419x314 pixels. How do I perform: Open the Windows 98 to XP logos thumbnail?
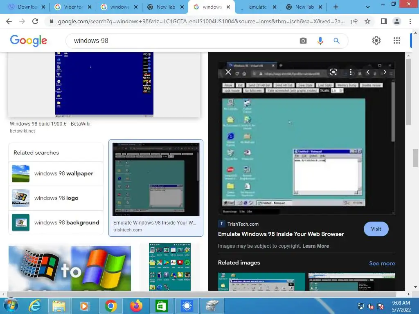tap(70, 268)
